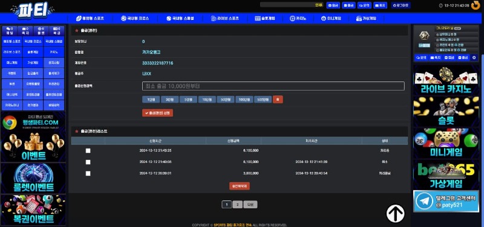Add 500만원 quick amount
484x227 pixels.
pos(263,100)
